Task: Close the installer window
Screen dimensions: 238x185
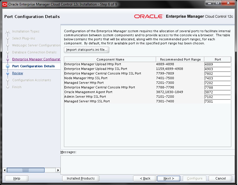Action: [228, 3]
